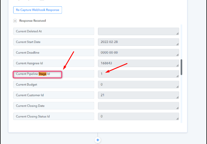Image resolution: width=207 pixels, height=144 pixels.
Task: Select the Current Deleted At label field
Action: (54, 31)
